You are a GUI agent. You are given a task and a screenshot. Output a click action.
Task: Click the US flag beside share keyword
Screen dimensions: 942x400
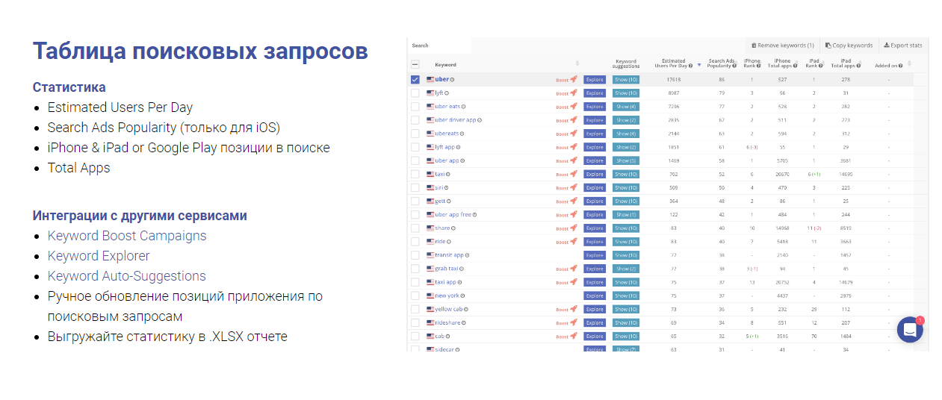click(430, 228)
